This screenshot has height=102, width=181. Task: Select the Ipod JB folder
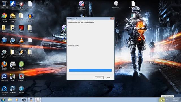[x=4, y=29]
